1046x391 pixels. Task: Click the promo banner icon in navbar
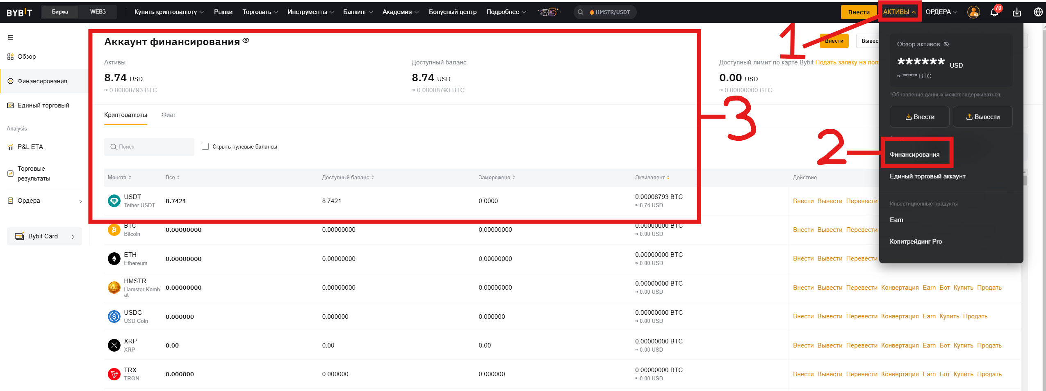tap(549, 12)
